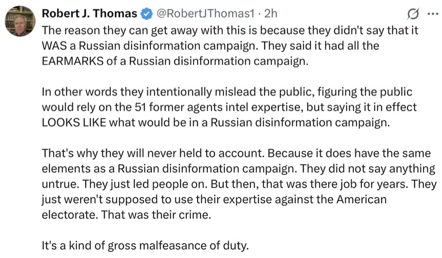Click the sentence "They just led people on."

(x=145, y=184)
